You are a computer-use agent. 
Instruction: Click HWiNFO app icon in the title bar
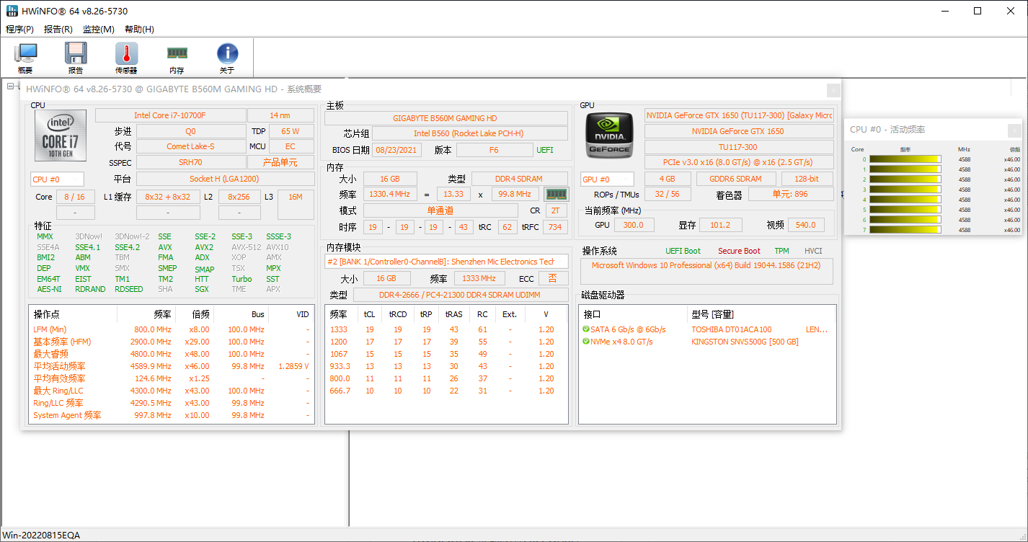coord(12,11)
